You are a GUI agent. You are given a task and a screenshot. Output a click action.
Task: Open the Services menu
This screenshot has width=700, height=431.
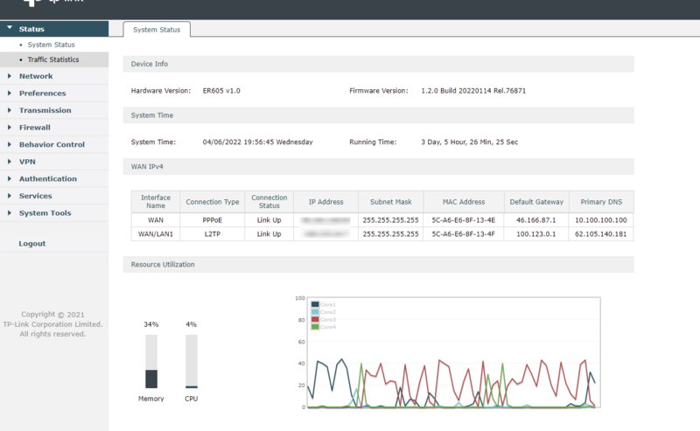click(x=35, y=196)
